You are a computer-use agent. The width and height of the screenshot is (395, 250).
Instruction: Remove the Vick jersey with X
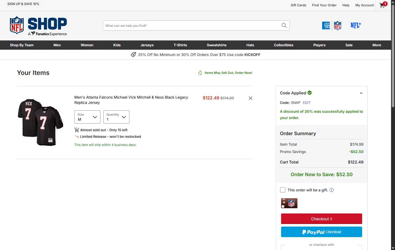click(251, 98)
